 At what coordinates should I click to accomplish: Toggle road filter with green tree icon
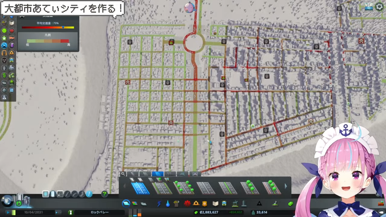(x=159, y=180)
